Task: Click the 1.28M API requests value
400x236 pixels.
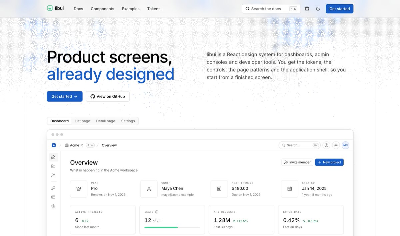Action: (x=222, y=220)
